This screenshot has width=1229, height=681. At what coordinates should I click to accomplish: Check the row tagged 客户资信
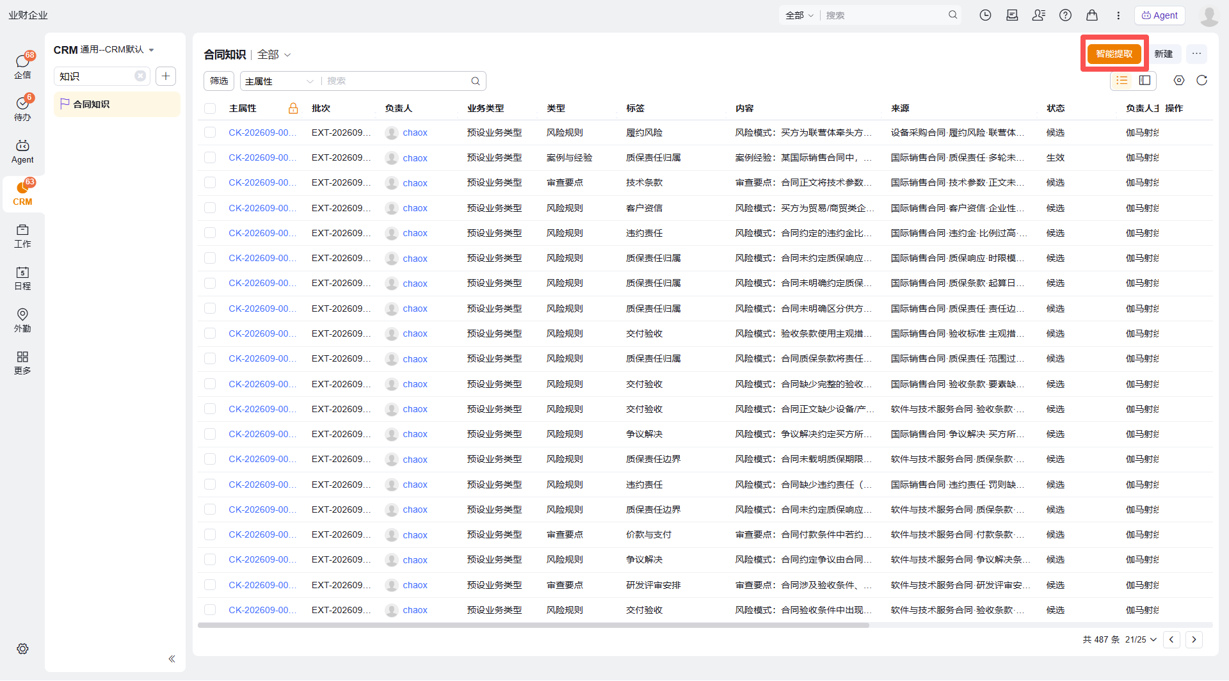click(210, 208)
